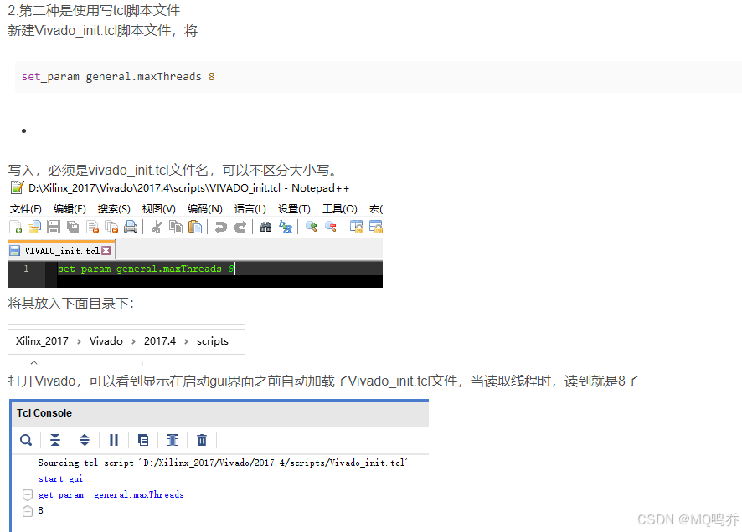Undo the last edit

(221, 227)
